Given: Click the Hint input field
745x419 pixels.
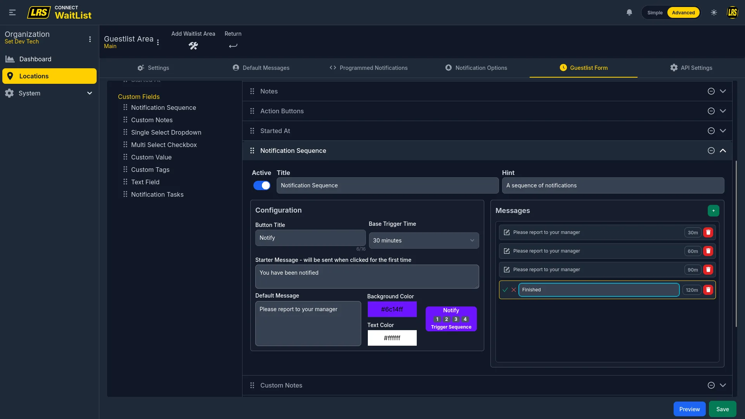Looking at the screenshot, I should pos(613,185).
